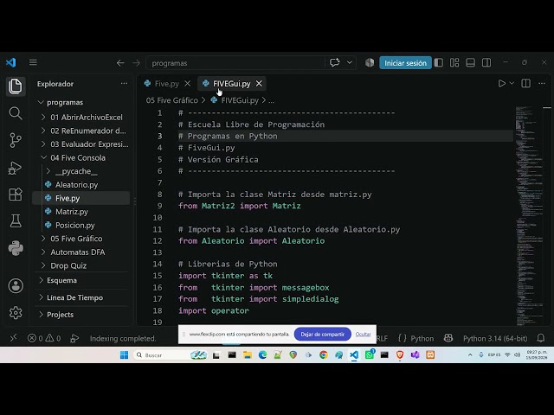Open Explorer views and more actions
This screenshot has height=415, width=554.
point(124,84)
